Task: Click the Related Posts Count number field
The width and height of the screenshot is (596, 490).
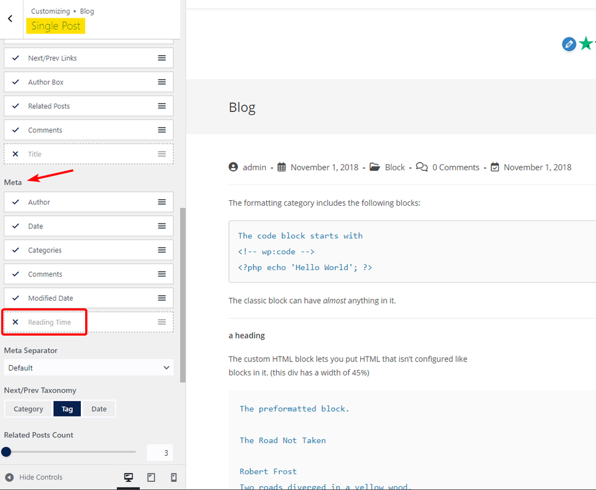Action: pyautogui.click(x=160, y=453)
